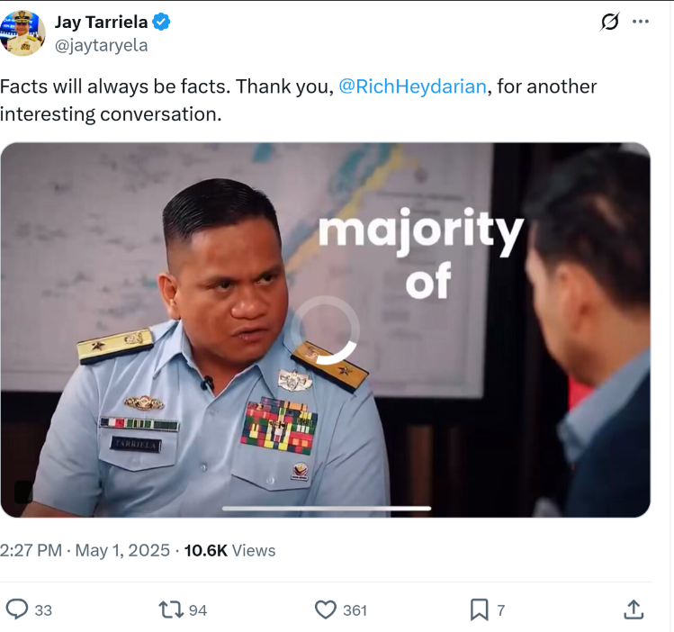This screenshot has height=632, width=674.
Task: Open the post timestamp 2:27 PM May 1, 2025
Action: (85, 551)
